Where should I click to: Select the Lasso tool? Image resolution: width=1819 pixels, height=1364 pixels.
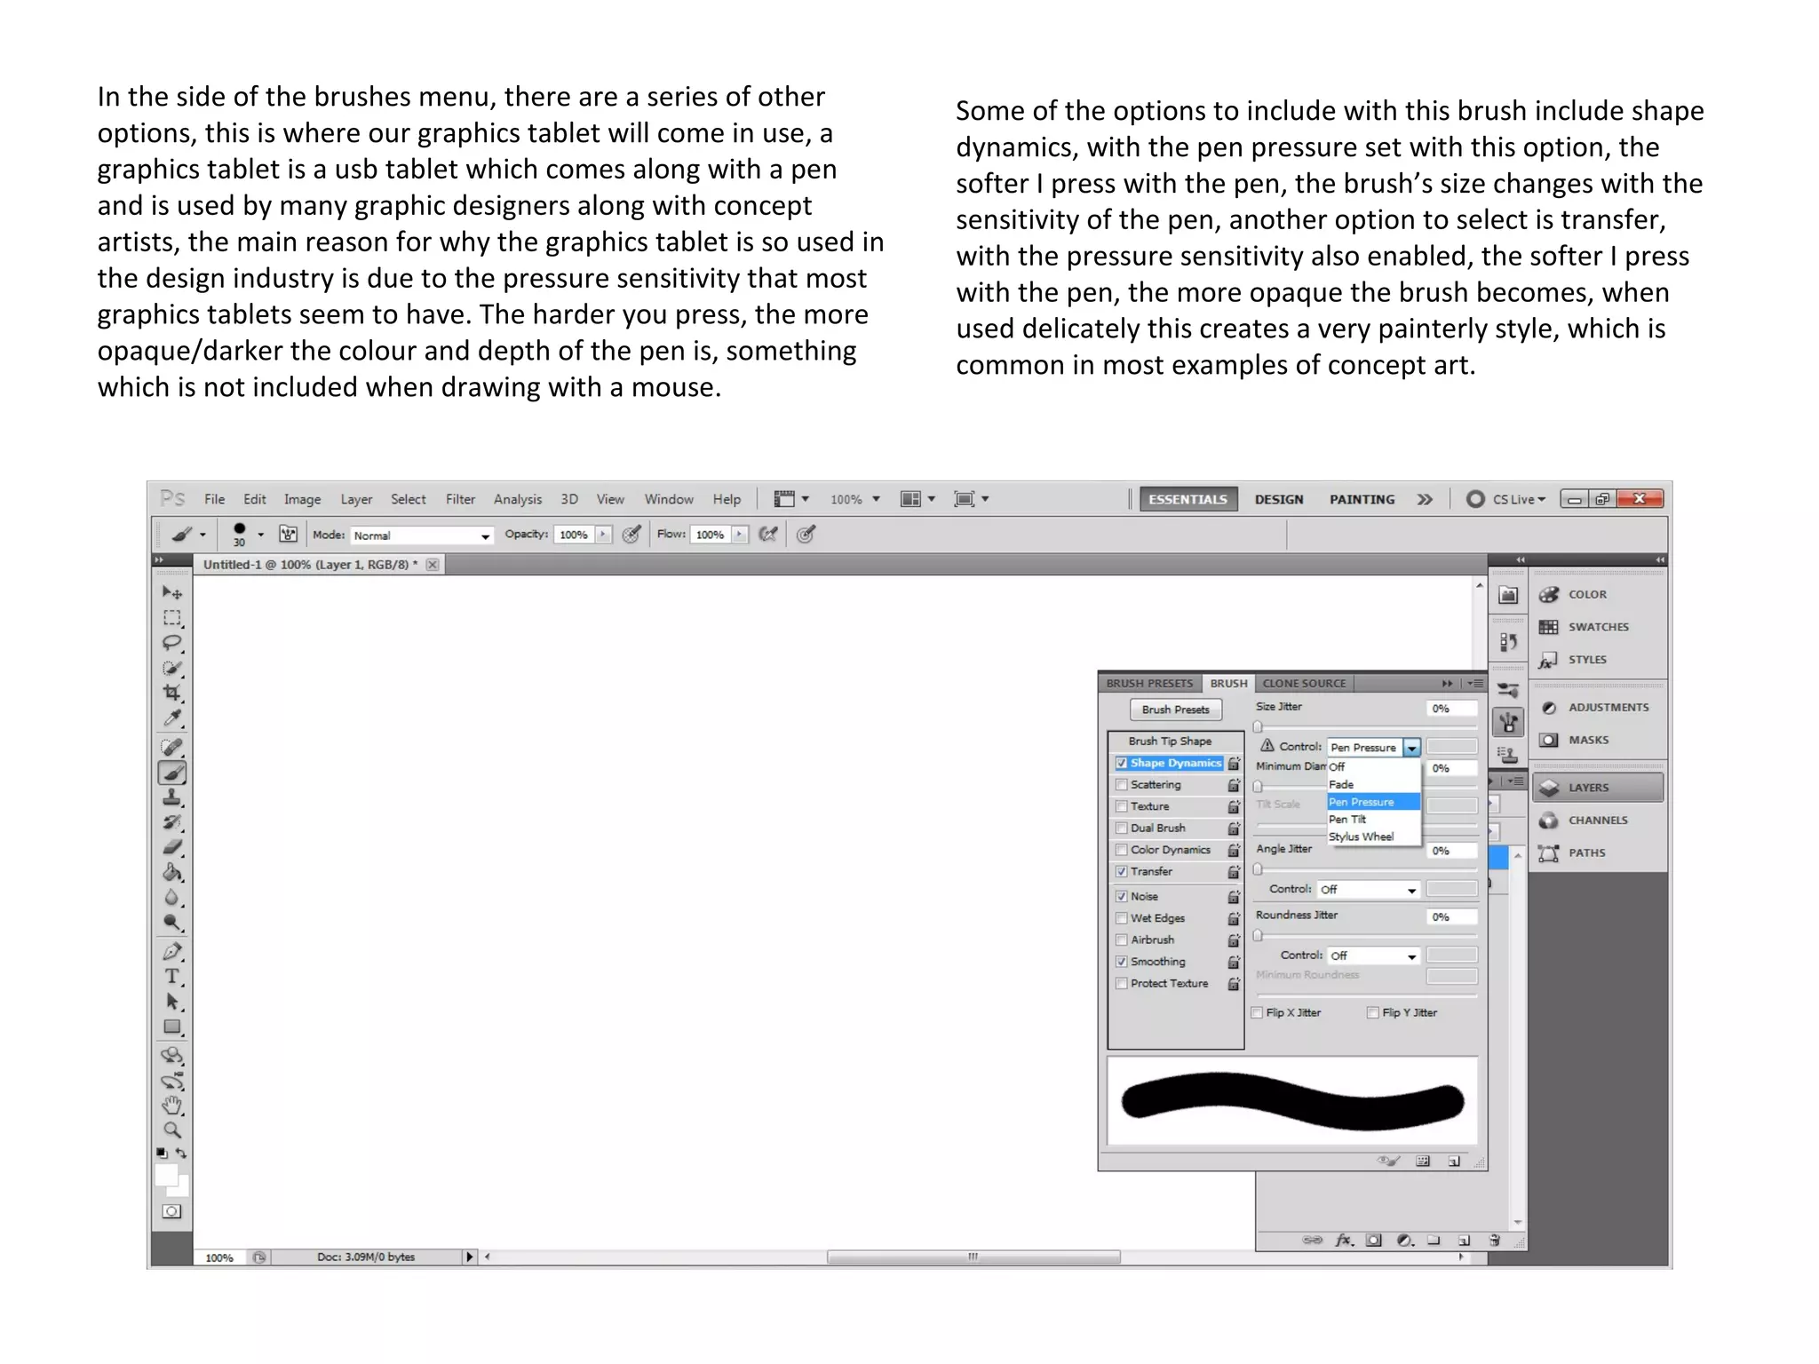172,643
